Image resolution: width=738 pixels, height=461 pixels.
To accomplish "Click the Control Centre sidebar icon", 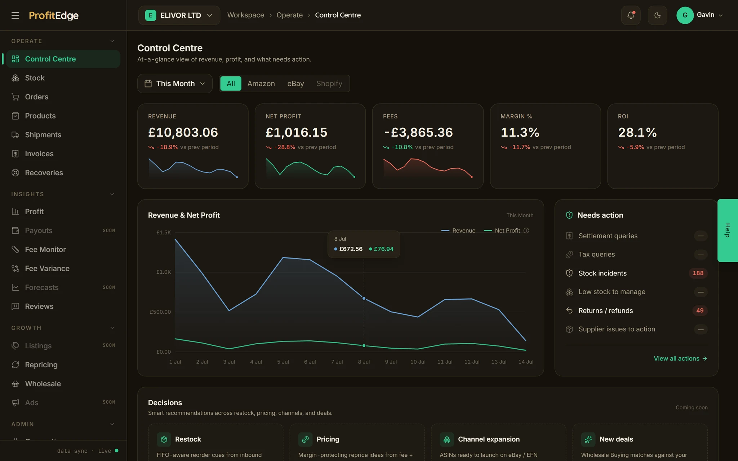I will click(x=15, y=59).
